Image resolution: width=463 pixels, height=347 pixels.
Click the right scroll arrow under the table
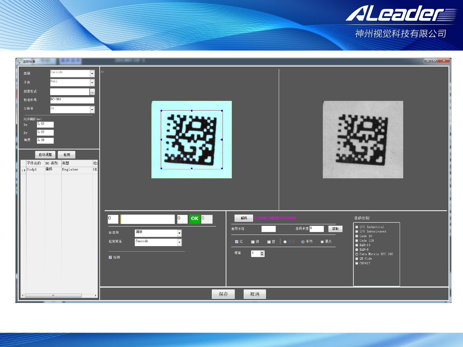[95, 296]
